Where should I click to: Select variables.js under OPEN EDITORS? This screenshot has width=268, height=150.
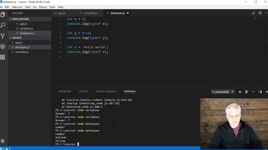click(x=30, y=29)
